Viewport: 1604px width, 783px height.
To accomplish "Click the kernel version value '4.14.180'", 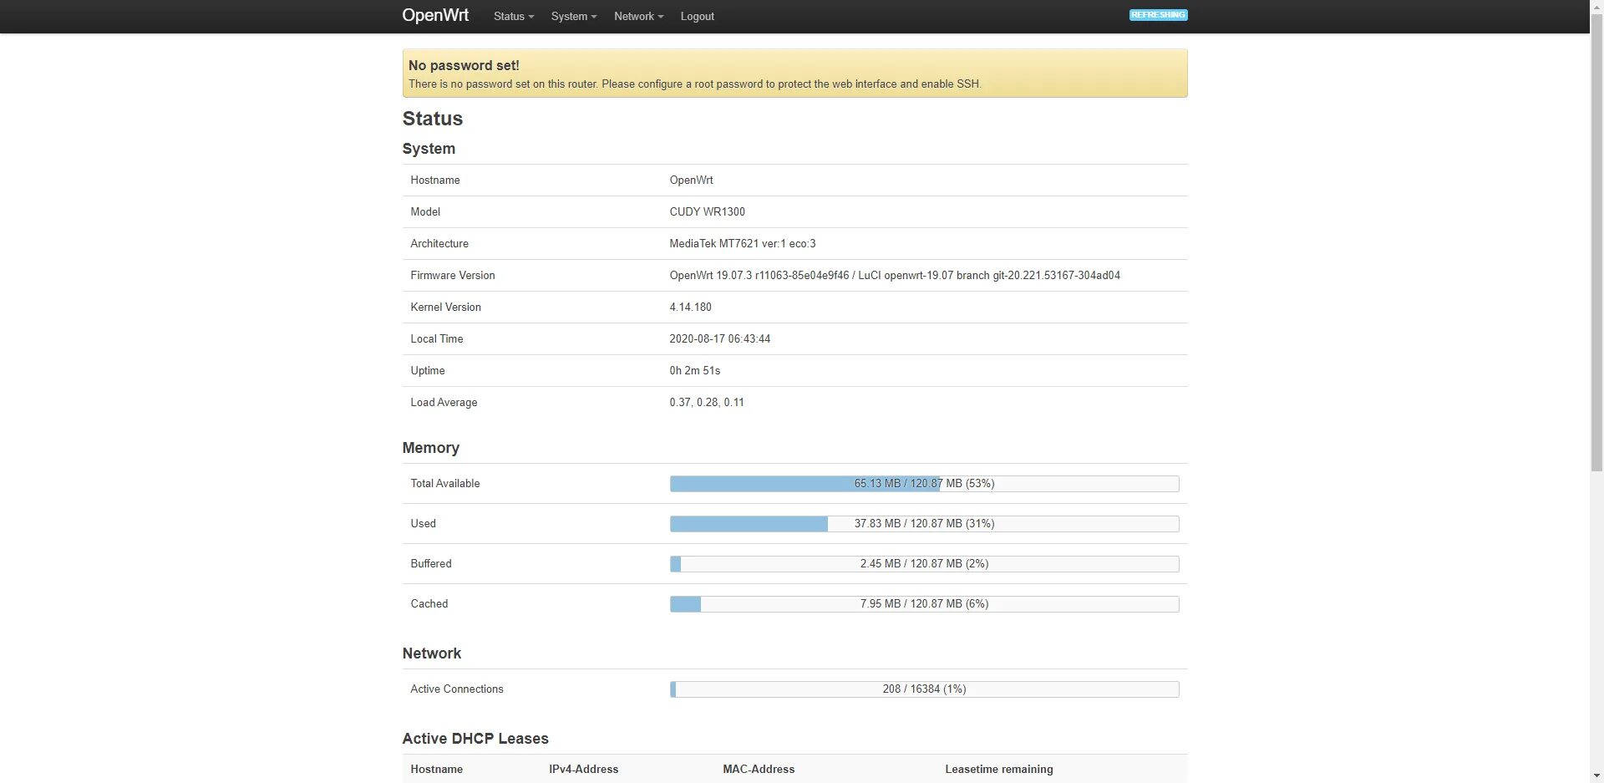I will pyautogui.click(x=690, y=308).
